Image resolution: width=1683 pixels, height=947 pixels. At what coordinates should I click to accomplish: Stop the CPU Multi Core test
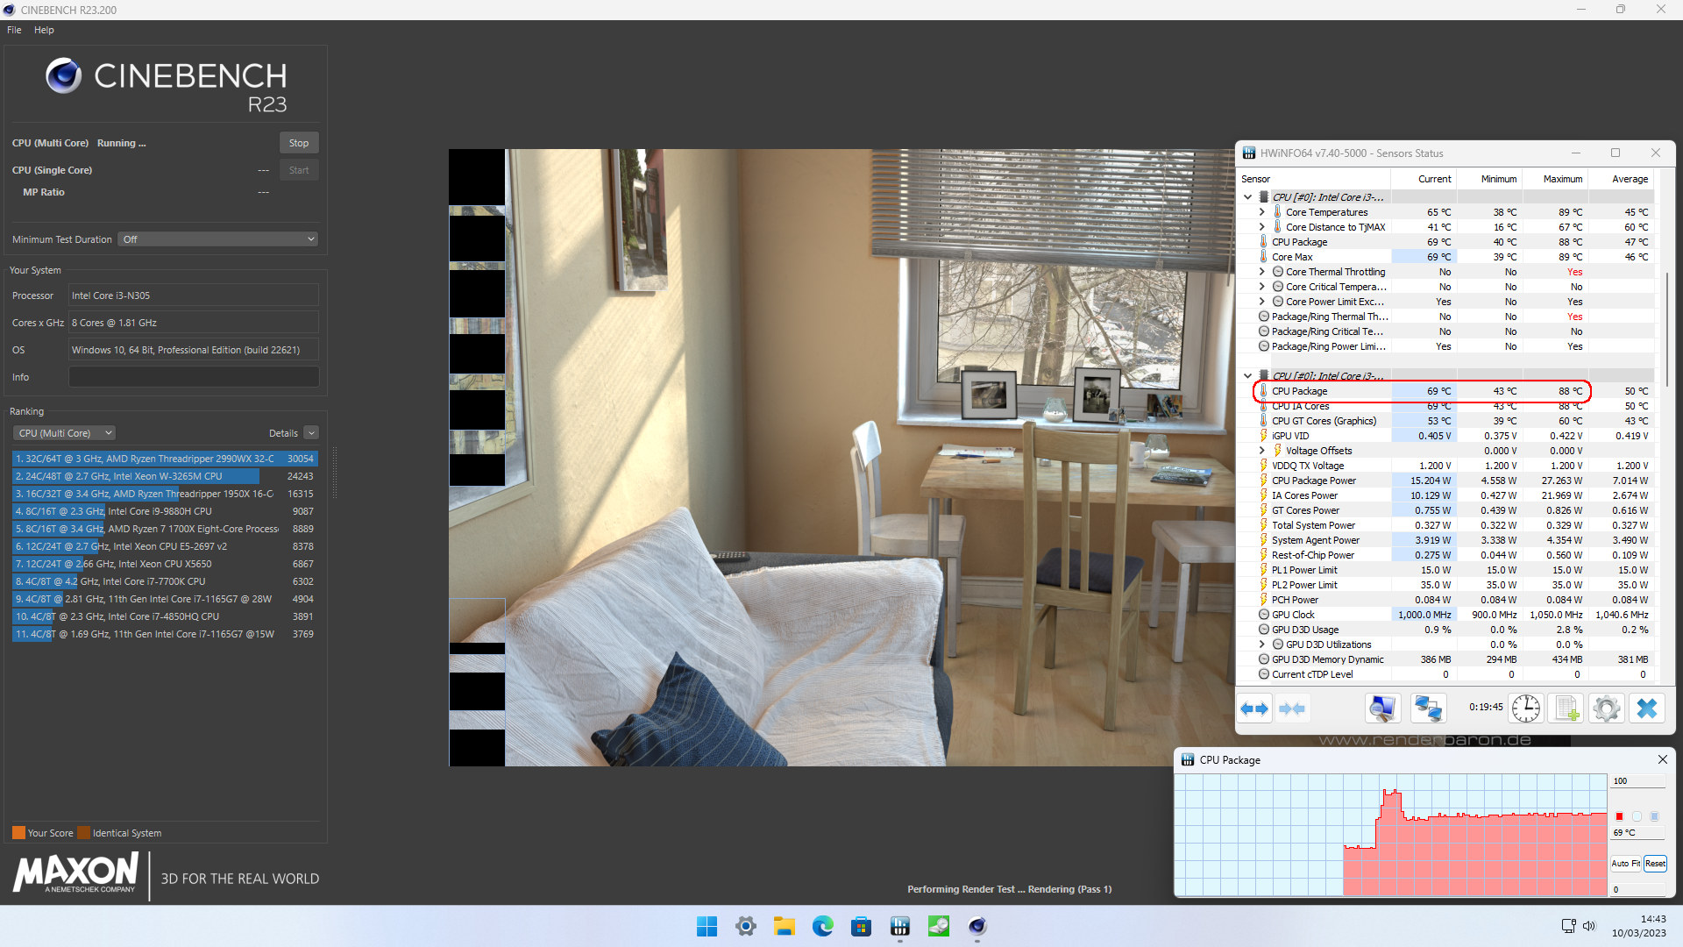pyautogui.click(x=299, y=143)
